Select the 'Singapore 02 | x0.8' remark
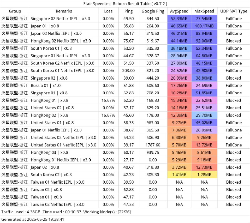Screen dimensions: 250x223 [49, 78]
